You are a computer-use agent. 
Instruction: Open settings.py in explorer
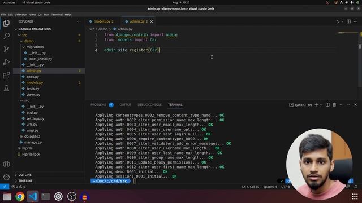click(x=35, y=118)
